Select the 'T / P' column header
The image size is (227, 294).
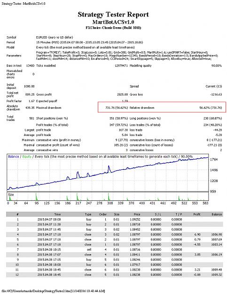tap(179, 215)
